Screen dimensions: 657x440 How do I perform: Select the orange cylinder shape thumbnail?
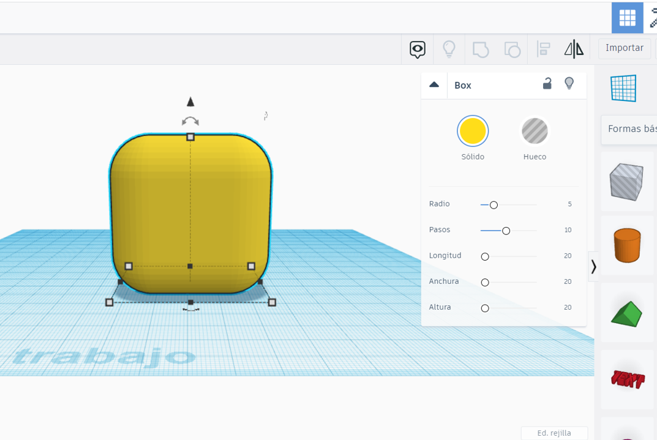point(627,245)
